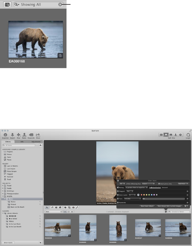Click the Show Vaults button
This screenshot has height=246, width=192.
8,243
